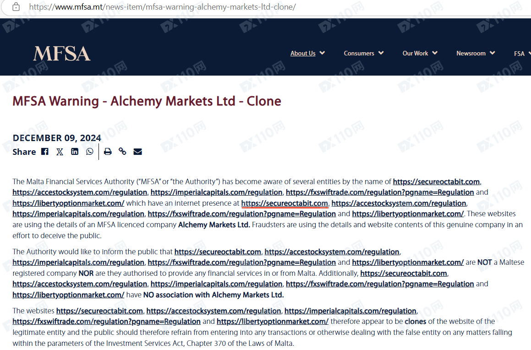Click the bold 'Alchemy Markets Ltd.' text
Image resolution: width=531 pixels, height=350 pixels.
(x=214, y=225)
